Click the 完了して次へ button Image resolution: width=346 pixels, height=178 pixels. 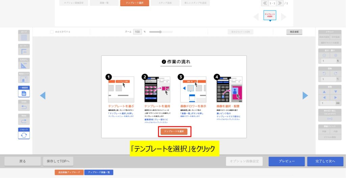pos(325,161)
